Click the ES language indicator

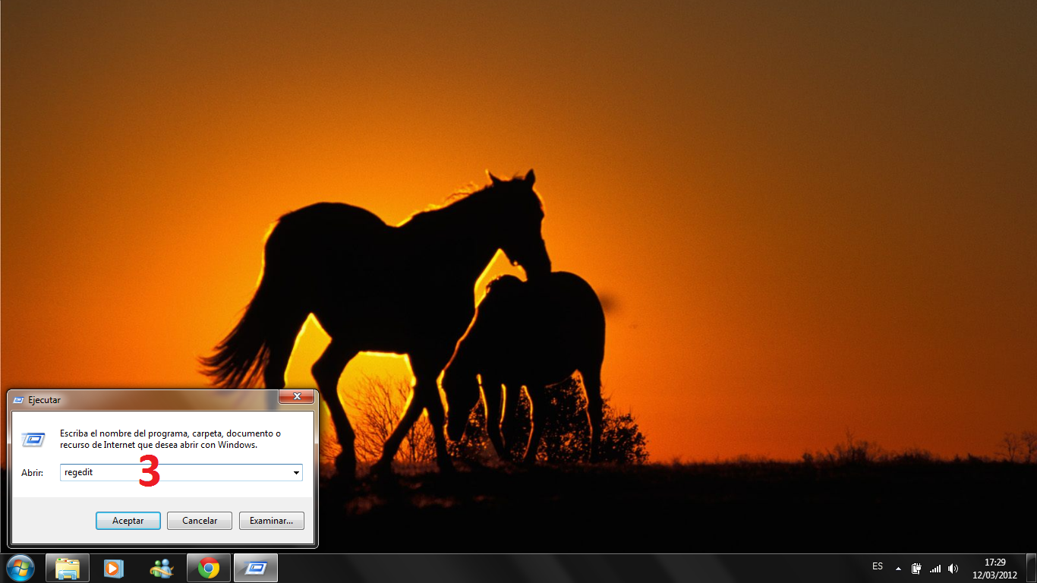click(x=878, y=567)
